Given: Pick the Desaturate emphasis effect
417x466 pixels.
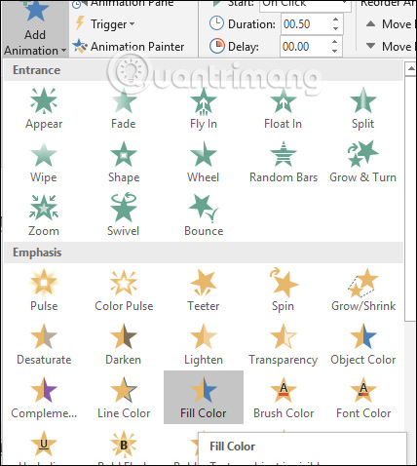Looking at the screenshot, I should 44,344.
